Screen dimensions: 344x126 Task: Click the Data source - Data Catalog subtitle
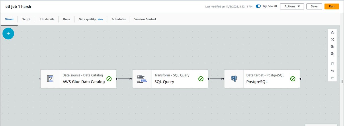83,75
